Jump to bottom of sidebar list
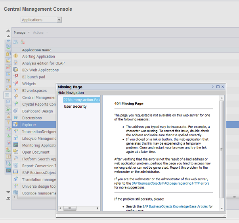The height and width of the screenshot is (223, 239). coord(8,198)
